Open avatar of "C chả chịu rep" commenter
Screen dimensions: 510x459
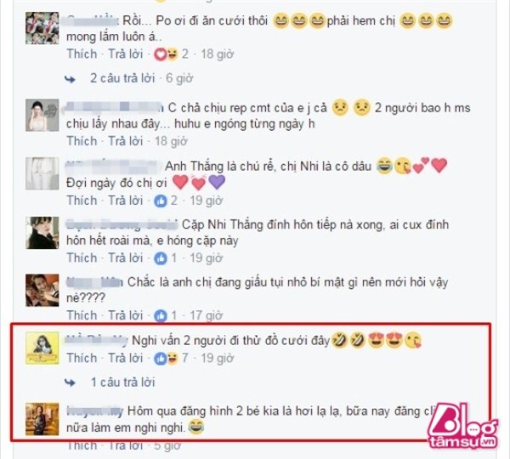tap(42, 116)
